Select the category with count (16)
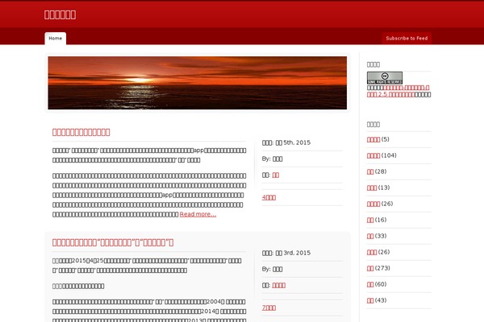This screenshot has height=322, width=484. tap(370, 220)
